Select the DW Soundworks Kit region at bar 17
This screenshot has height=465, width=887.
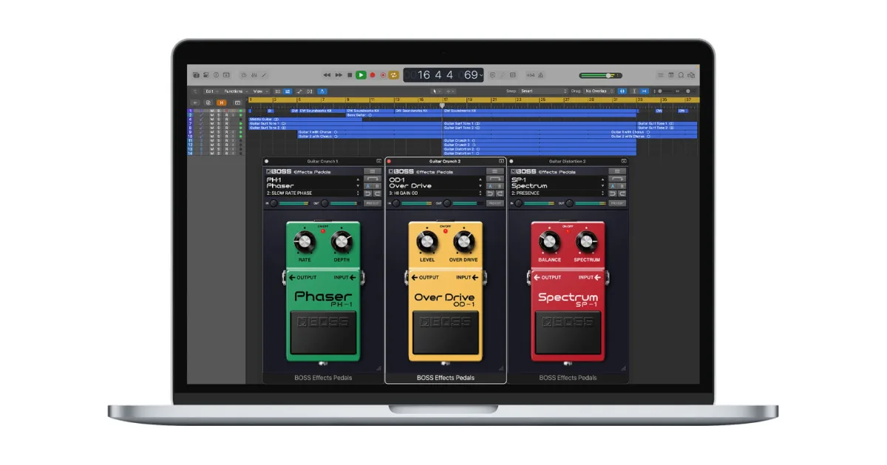(540, 111)
